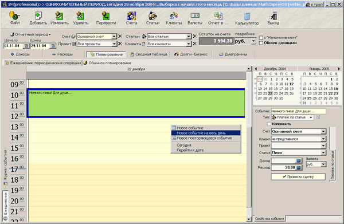Viewport: 344px width, 224px height.
Task: Select December 25 in mini calendar
Action: click(286, 93)
